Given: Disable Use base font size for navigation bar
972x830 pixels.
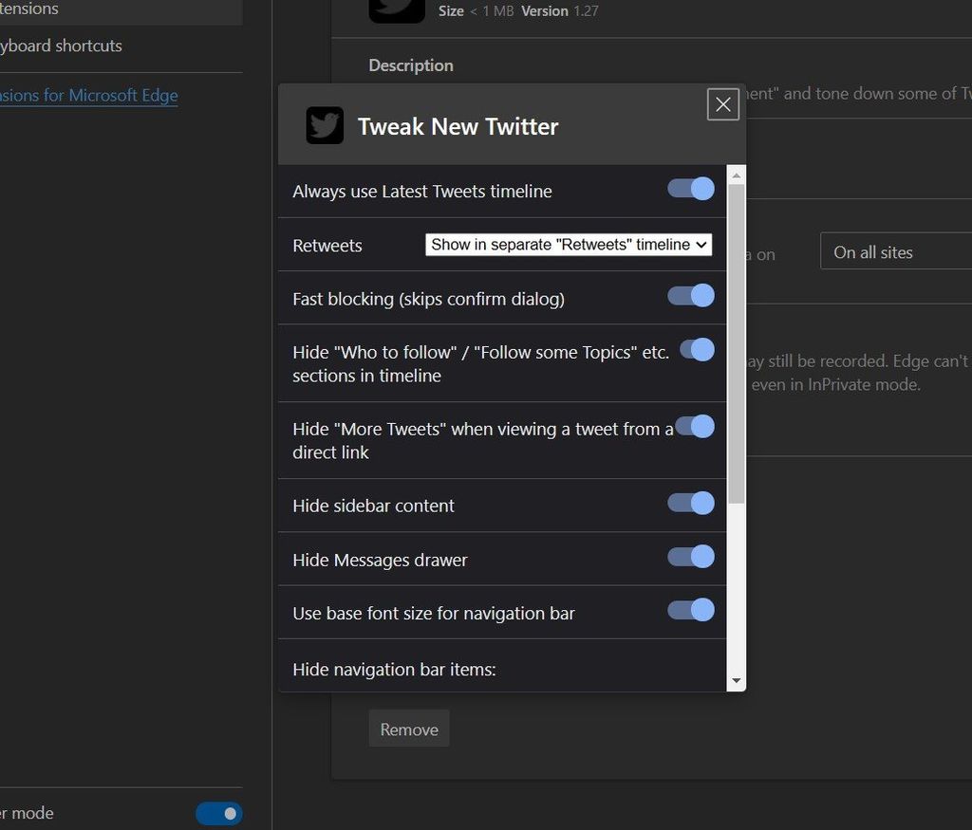Looking at the screenshot, I should (x=689, y=611).
